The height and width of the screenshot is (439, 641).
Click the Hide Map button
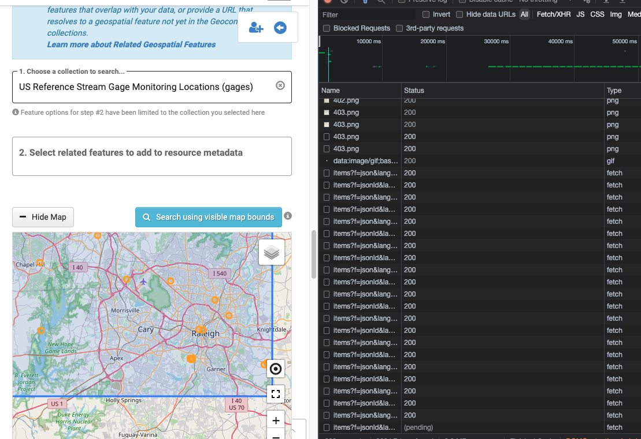pos(43,217)
